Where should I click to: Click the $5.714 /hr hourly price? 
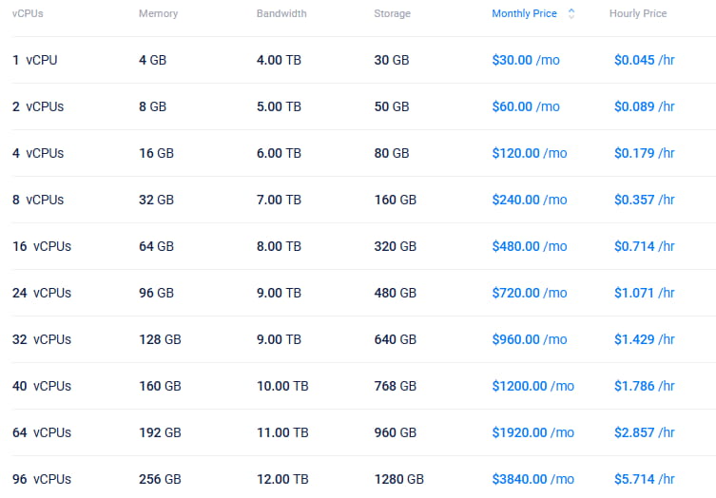click(x=644, y=479)
